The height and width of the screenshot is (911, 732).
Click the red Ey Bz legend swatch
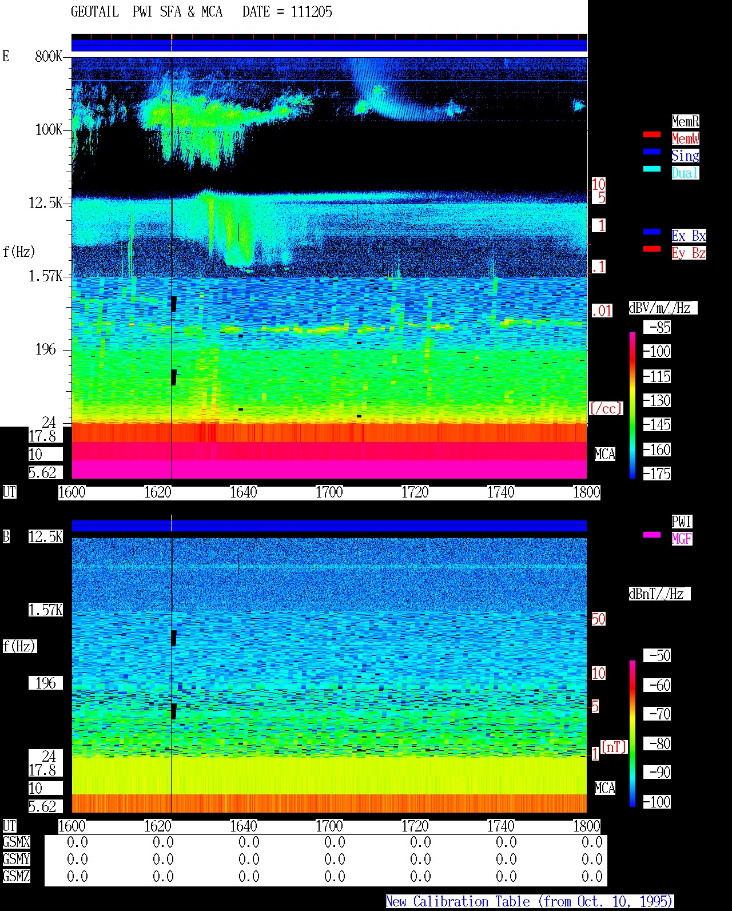click(x=652, y=249)
